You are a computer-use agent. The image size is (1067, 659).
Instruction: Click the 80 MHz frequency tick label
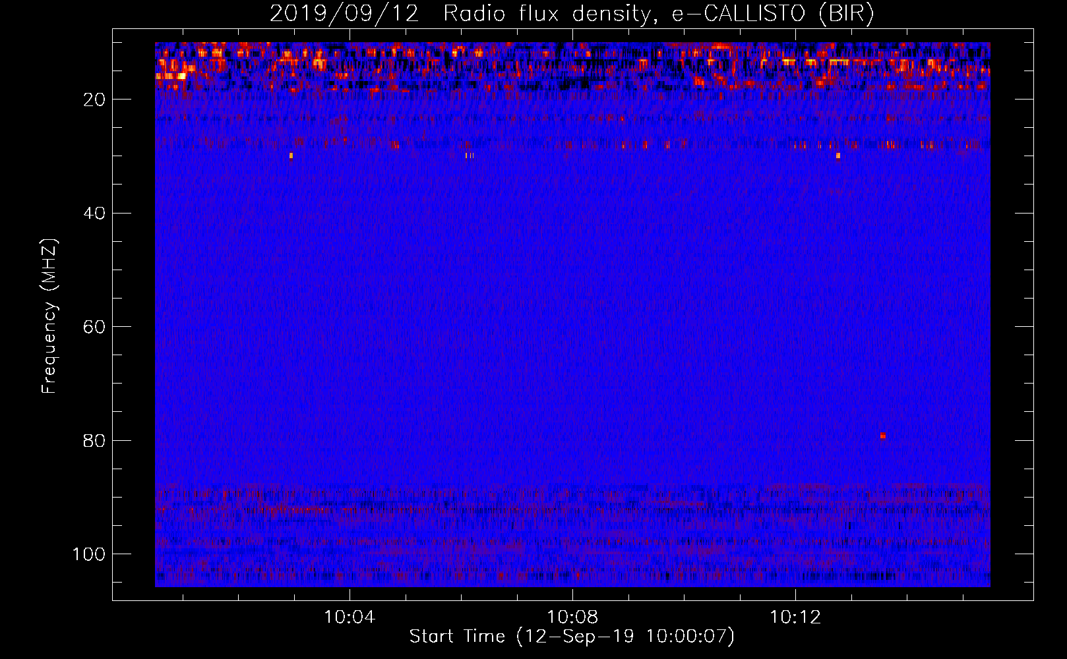[x=95, y=440]
